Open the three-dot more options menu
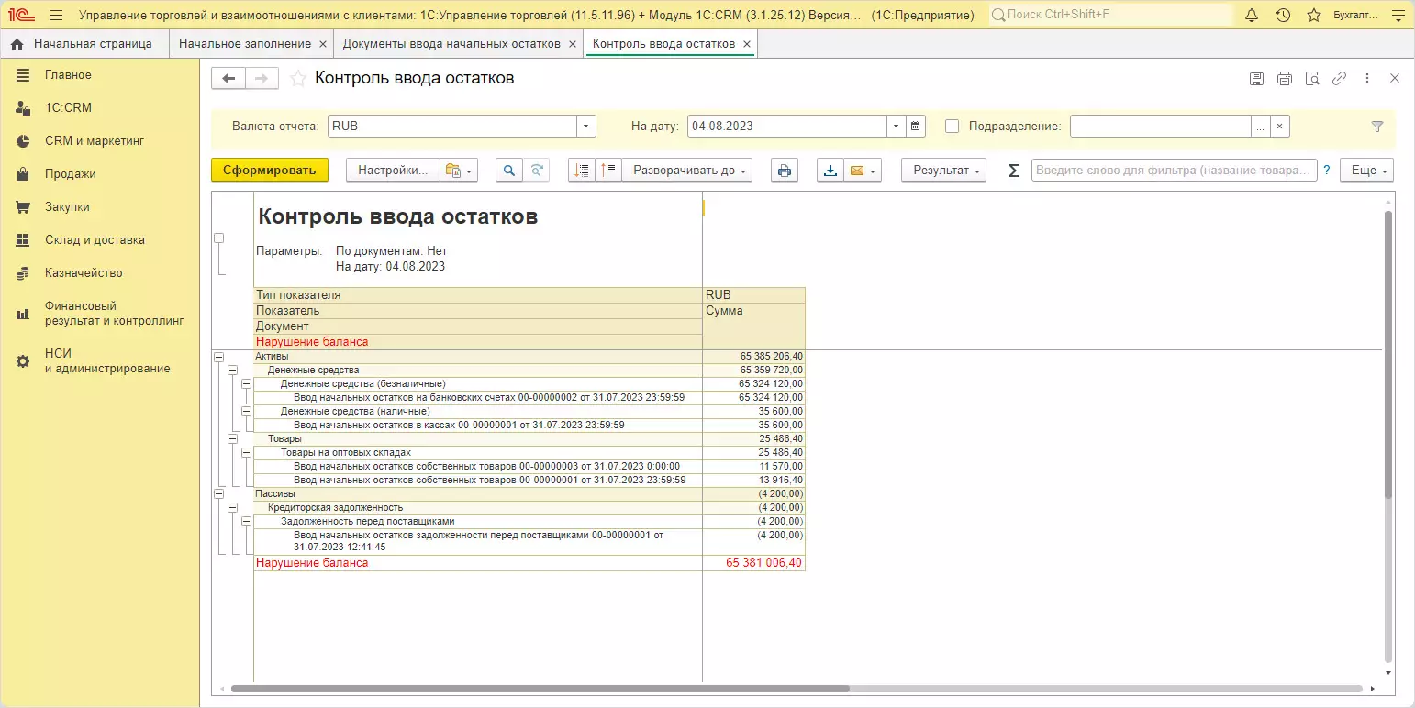 pos(1367,79)
